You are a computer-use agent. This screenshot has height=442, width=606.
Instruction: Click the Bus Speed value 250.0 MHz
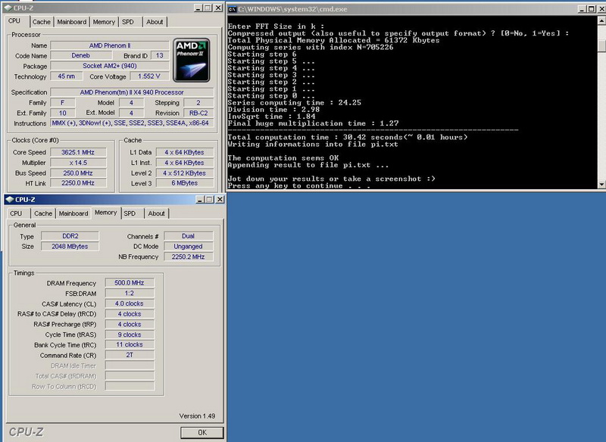[x=78, y=173]
